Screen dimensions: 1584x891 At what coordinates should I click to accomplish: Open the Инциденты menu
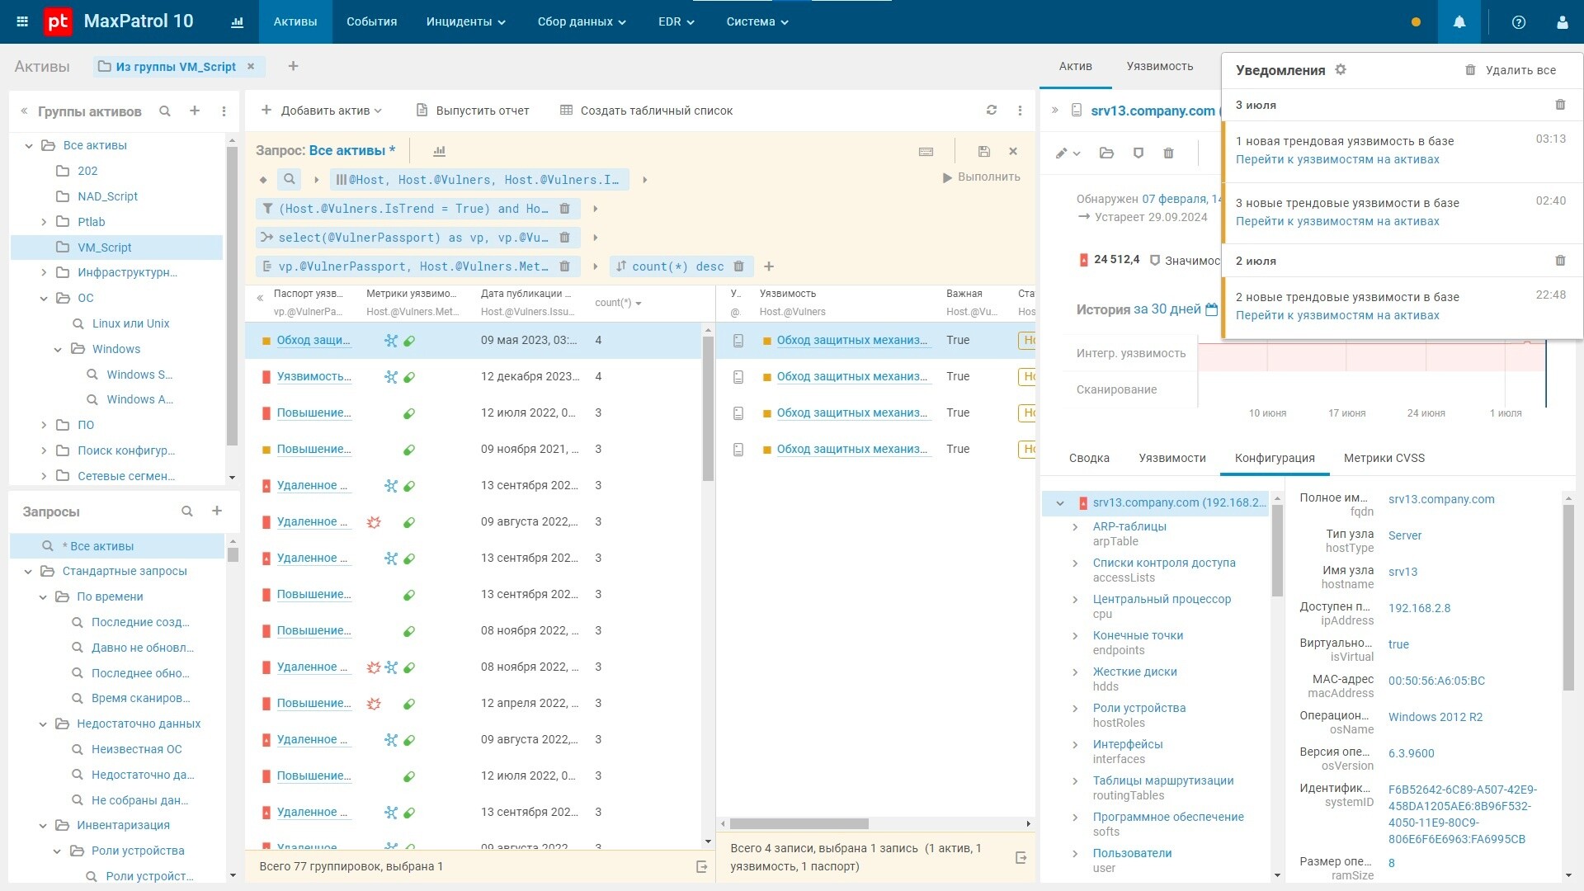(x=466, y=22)
